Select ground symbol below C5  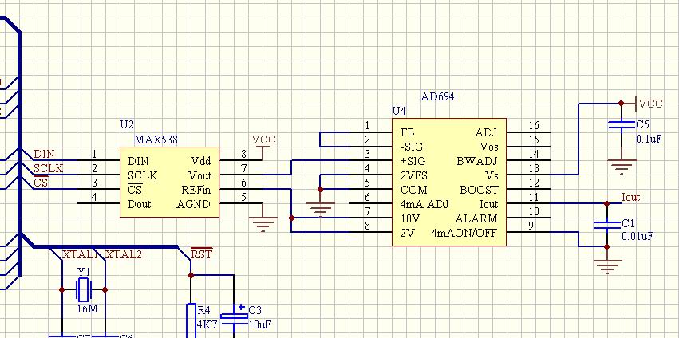click(621, 167)
